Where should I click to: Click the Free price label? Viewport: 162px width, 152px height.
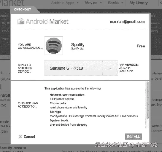click(141, 46)
